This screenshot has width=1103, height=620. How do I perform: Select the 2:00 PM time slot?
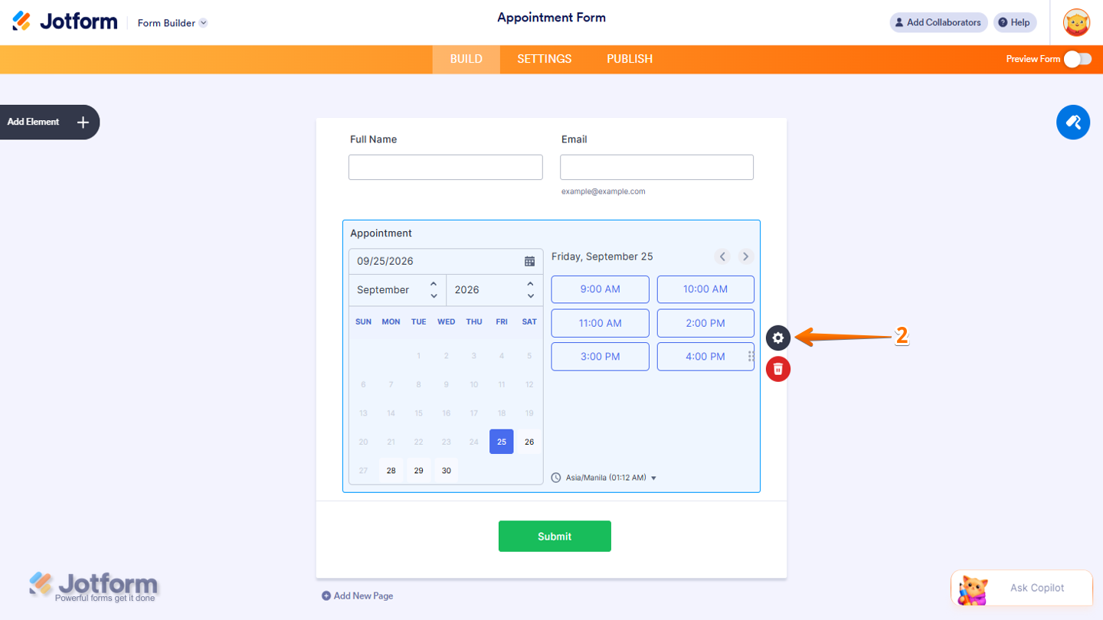click(x=705, y=323)
